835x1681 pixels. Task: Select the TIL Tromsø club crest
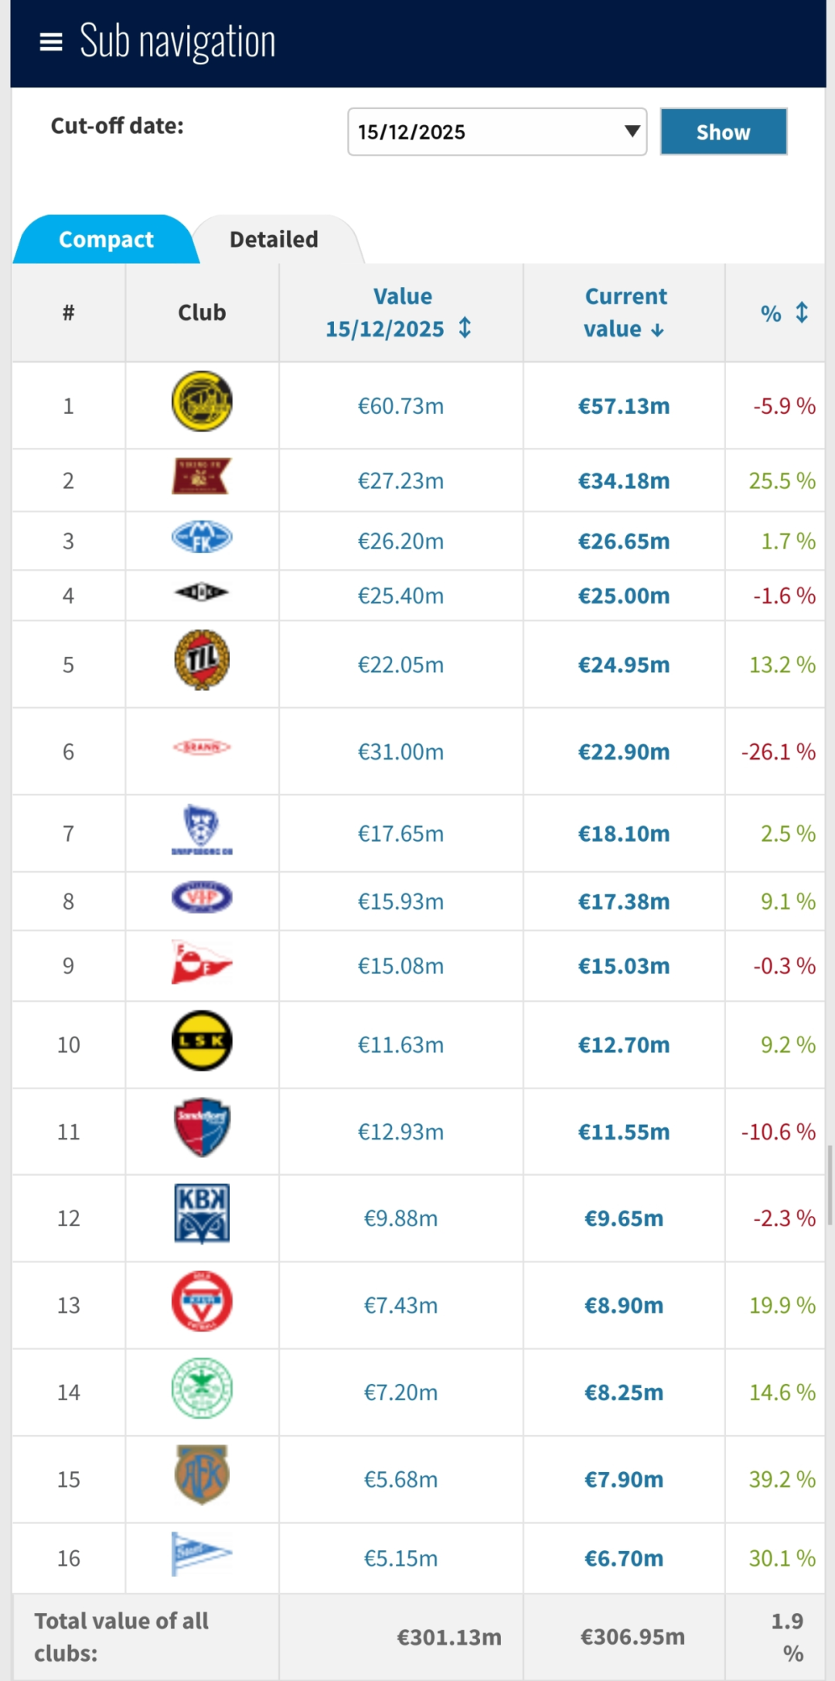[202, 660]
